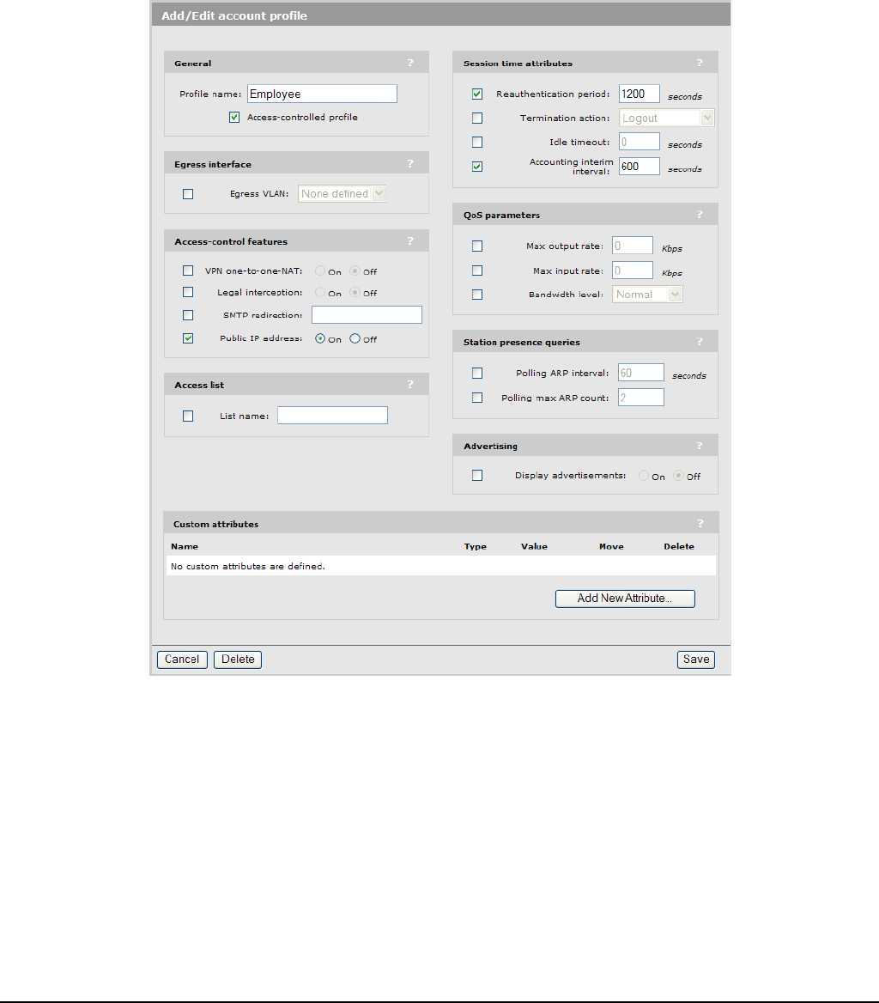Screen dimensions: 879x1003
Task: Click the Value column header
Action: pos(535,546)
